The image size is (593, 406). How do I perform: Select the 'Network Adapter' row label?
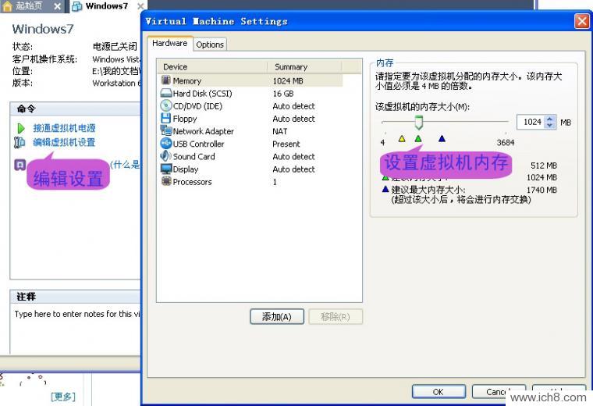coord(203,131)
